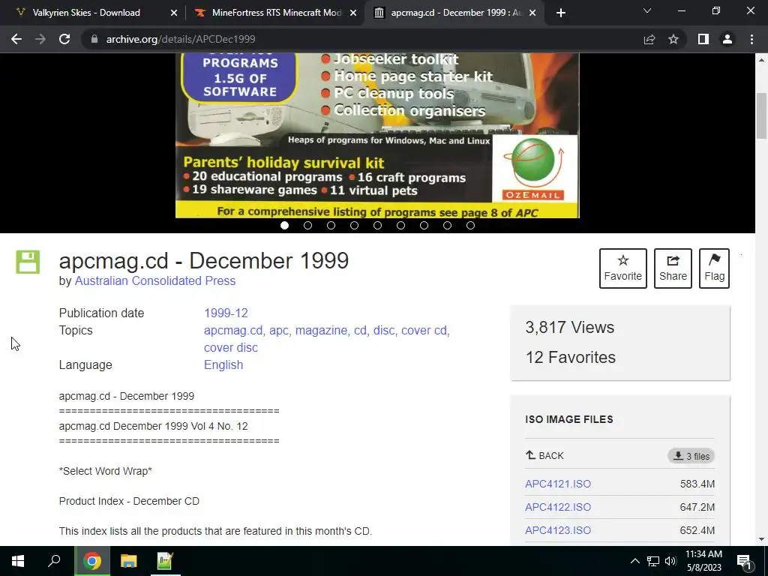The height and width of the screenshot is (576, 768).
Task: Open the cover disc topic link
Action: point(231,347)
